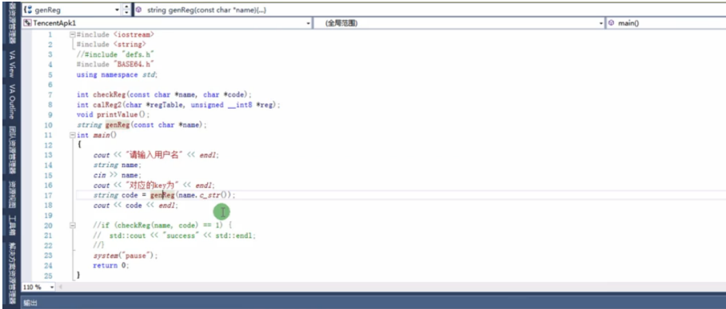Click the horizontal scrollbar left arrow

click(x=60, y=287)
